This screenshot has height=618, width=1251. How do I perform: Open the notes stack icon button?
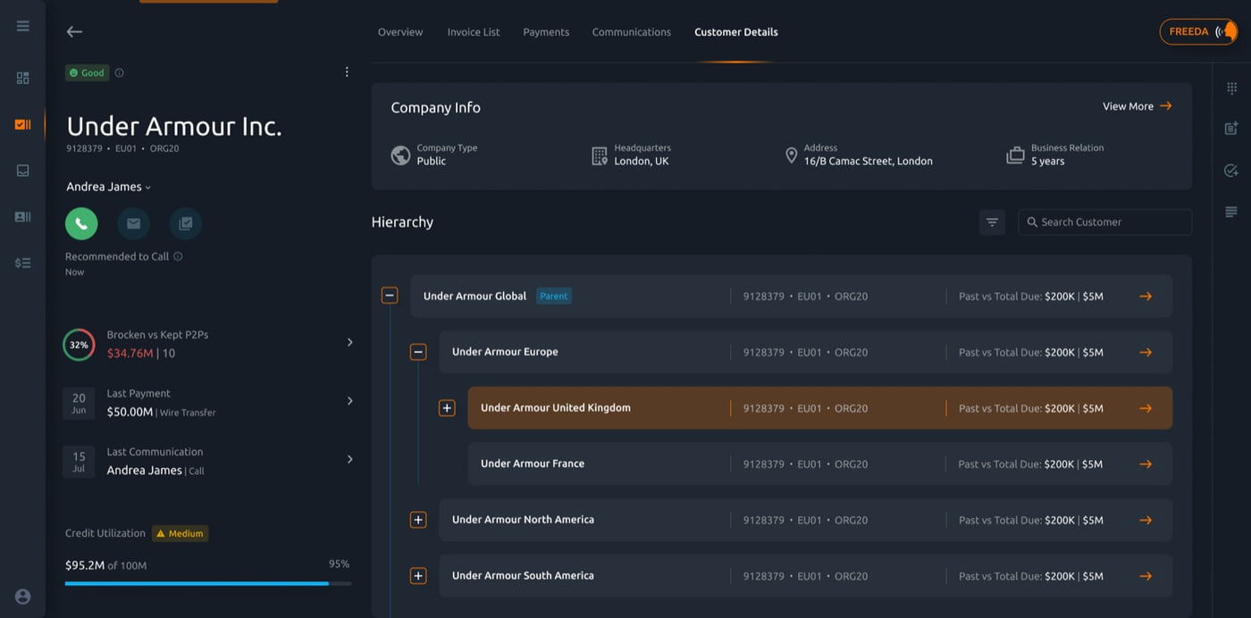[x=186, y=223]
